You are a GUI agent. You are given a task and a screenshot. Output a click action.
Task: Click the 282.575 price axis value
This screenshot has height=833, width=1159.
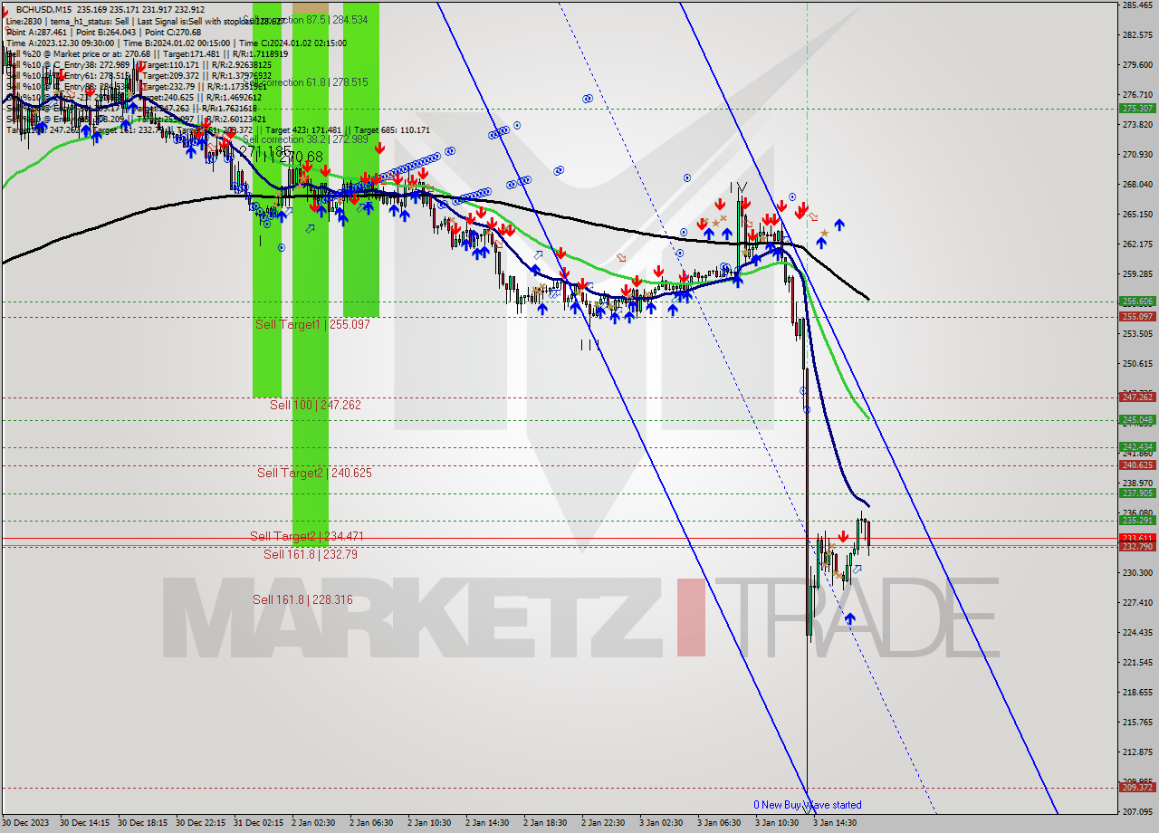[1137, 35]
